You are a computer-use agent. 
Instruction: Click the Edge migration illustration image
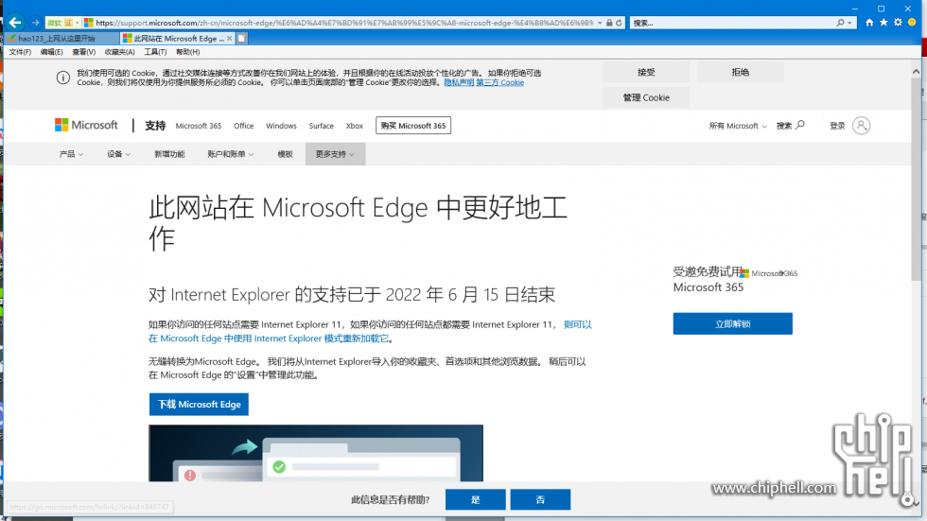316,453
